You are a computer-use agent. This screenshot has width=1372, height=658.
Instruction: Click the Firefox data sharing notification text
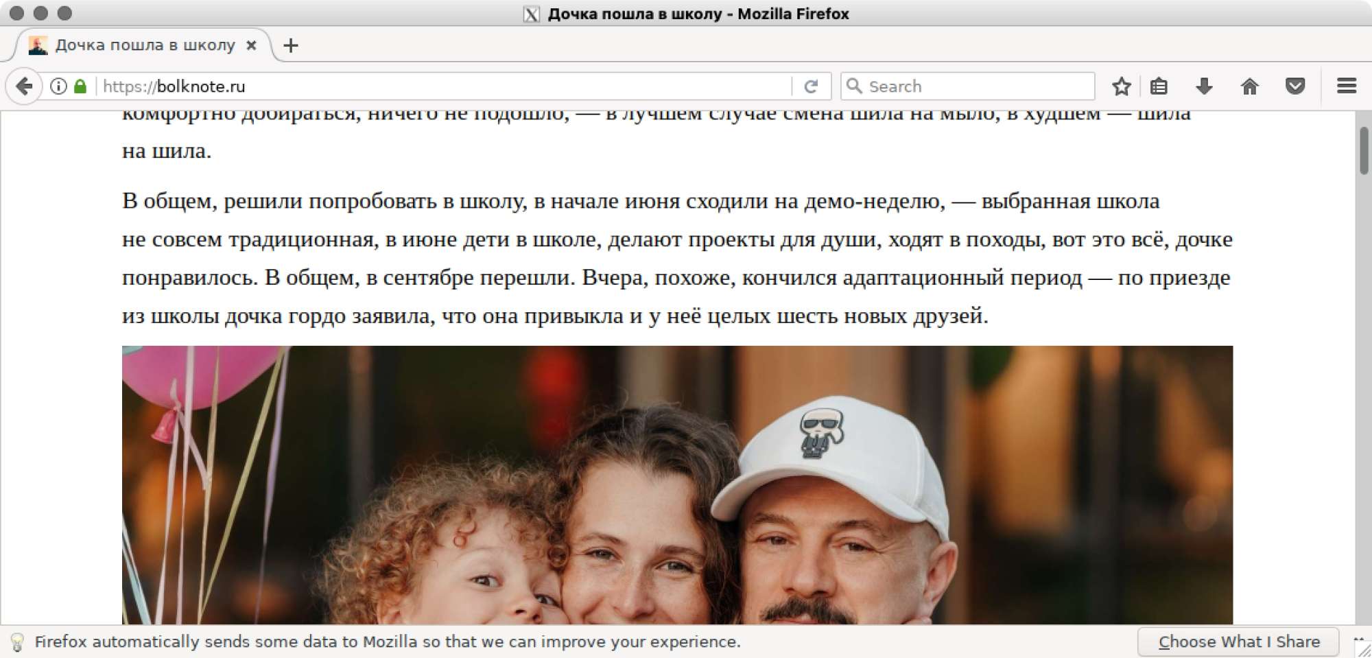388,642
